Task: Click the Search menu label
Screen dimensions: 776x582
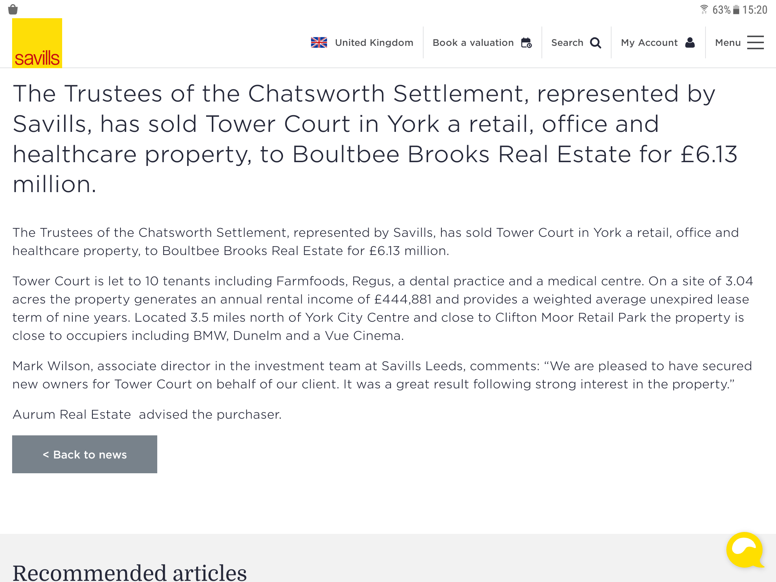Action: [567, 43]
